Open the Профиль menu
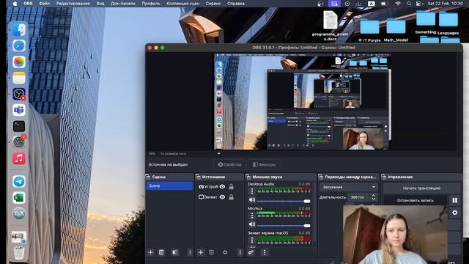469x264 pixels. (151, 4)
